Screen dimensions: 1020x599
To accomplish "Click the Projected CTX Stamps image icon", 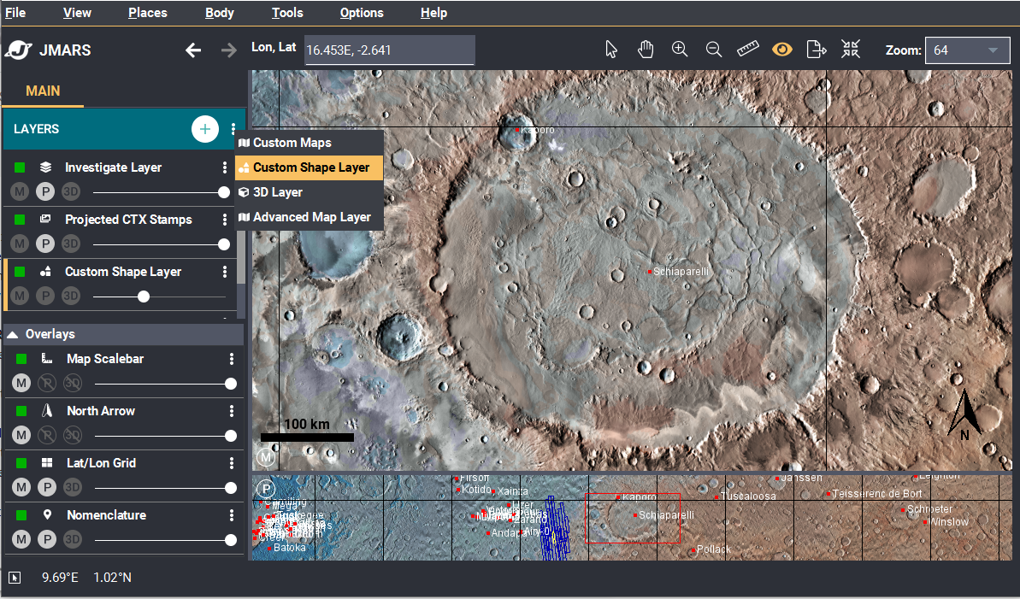I will click(x=45, y=220).
